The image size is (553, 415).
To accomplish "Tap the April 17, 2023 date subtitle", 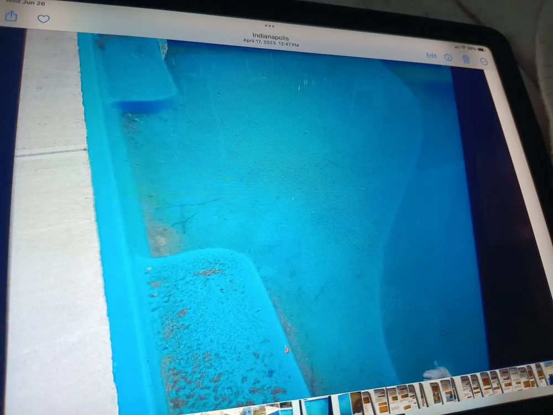I will (x=271, y=44).
